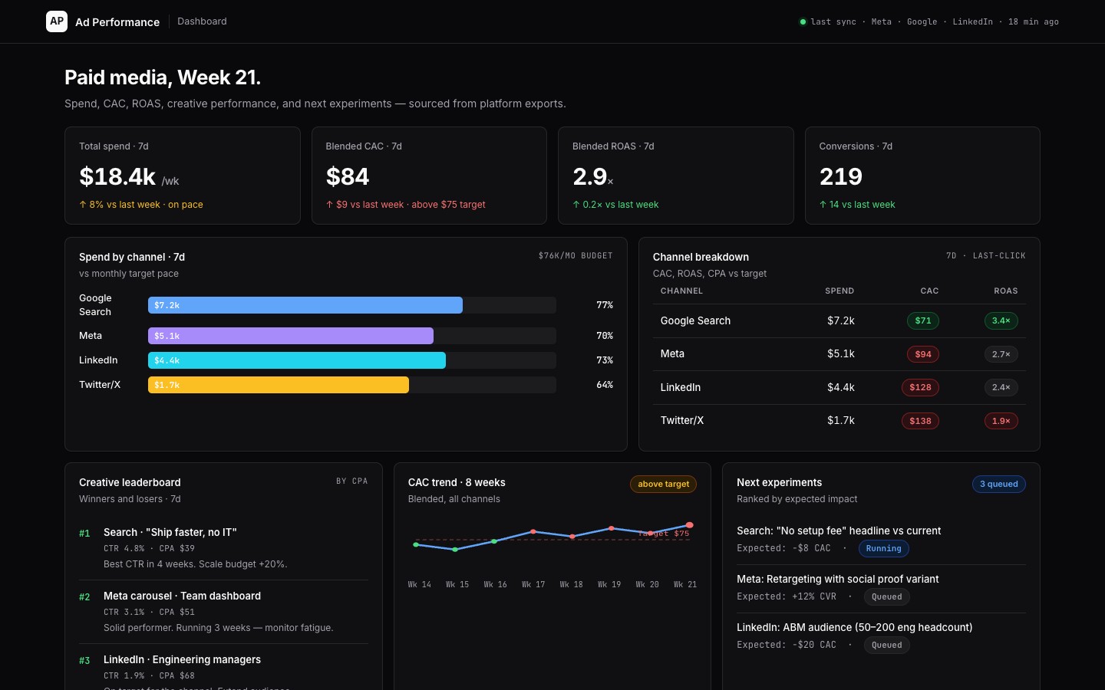
Task: Sort by the CAC column header
Action: click(929, 291)
